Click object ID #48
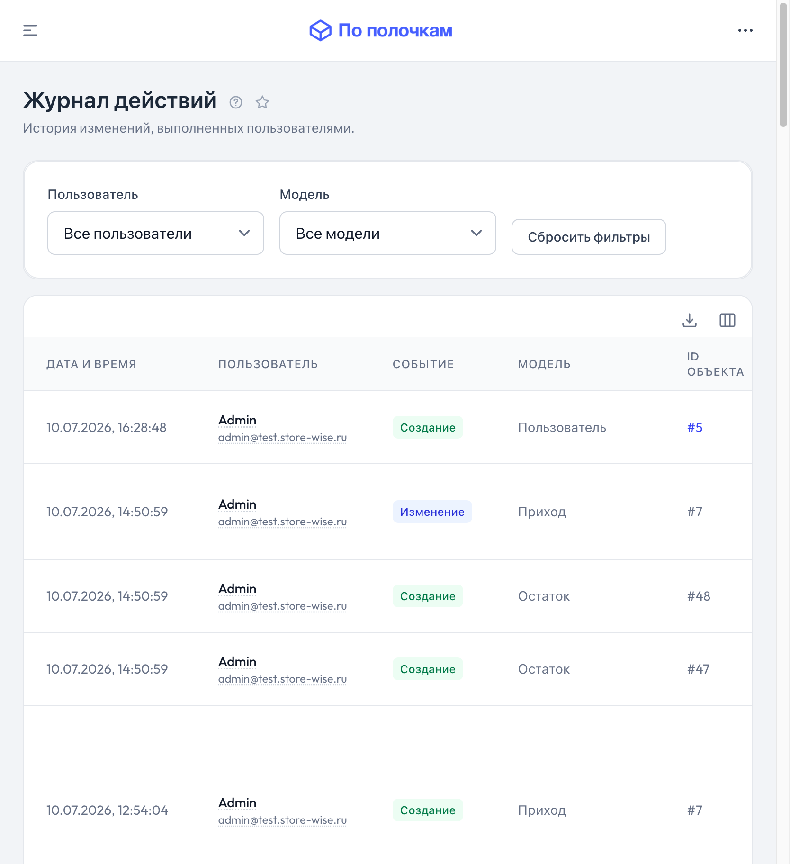The image size is (790, 864). click(x=699, y=596)
